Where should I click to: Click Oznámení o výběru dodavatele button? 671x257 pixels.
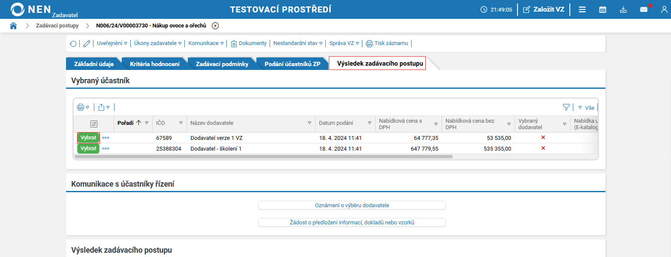point(352,205)
